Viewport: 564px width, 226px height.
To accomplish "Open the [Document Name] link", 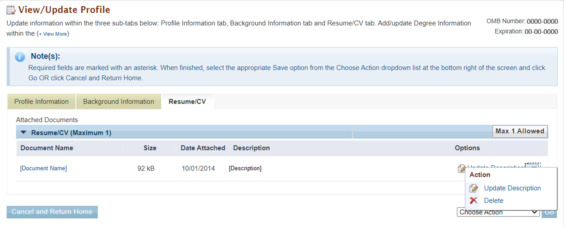I will pos(44,168).
